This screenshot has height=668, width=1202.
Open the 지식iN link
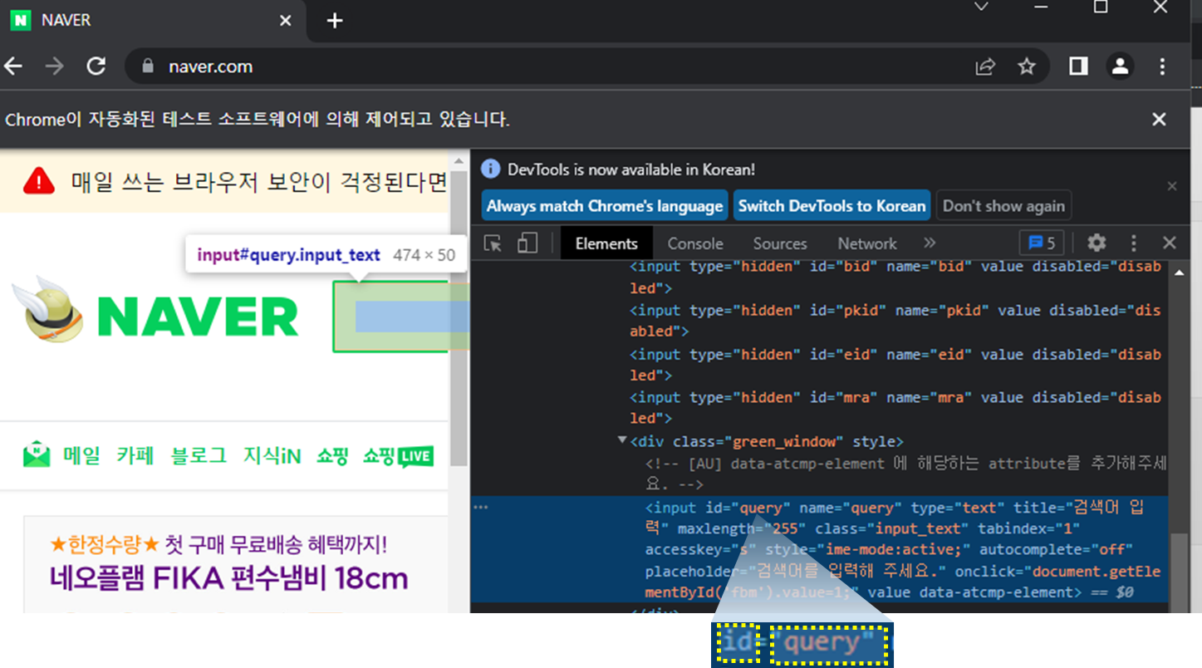coord(272,455)
